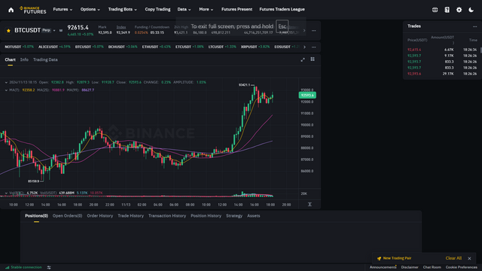Open the settings gear icon
This screenshot has height=271, width=482.
459,10
